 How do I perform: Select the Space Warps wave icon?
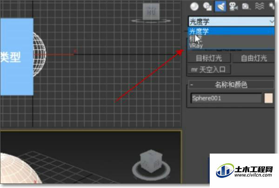pyautogui.click(x=259, y=7)
